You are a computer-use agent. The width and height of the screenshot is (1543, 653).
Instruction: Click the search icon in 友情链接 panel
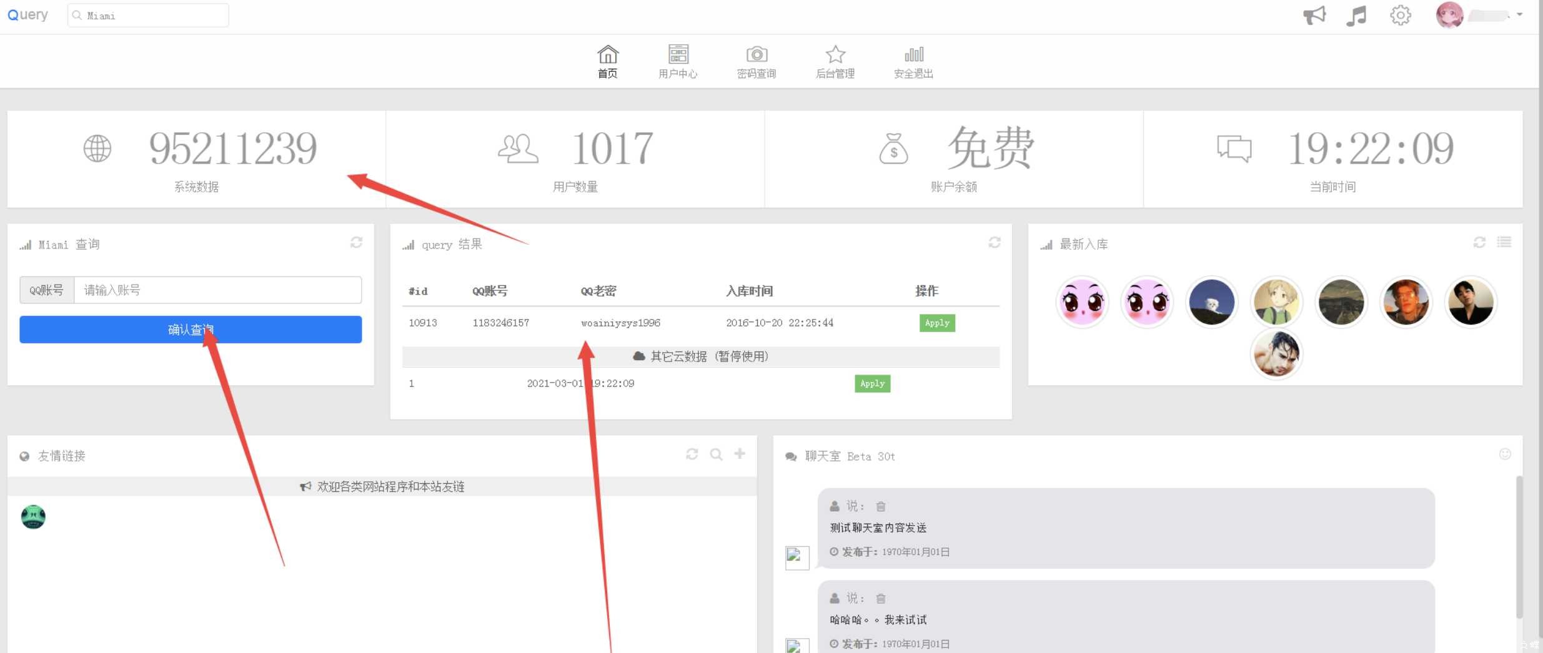[x=716, y=454]
